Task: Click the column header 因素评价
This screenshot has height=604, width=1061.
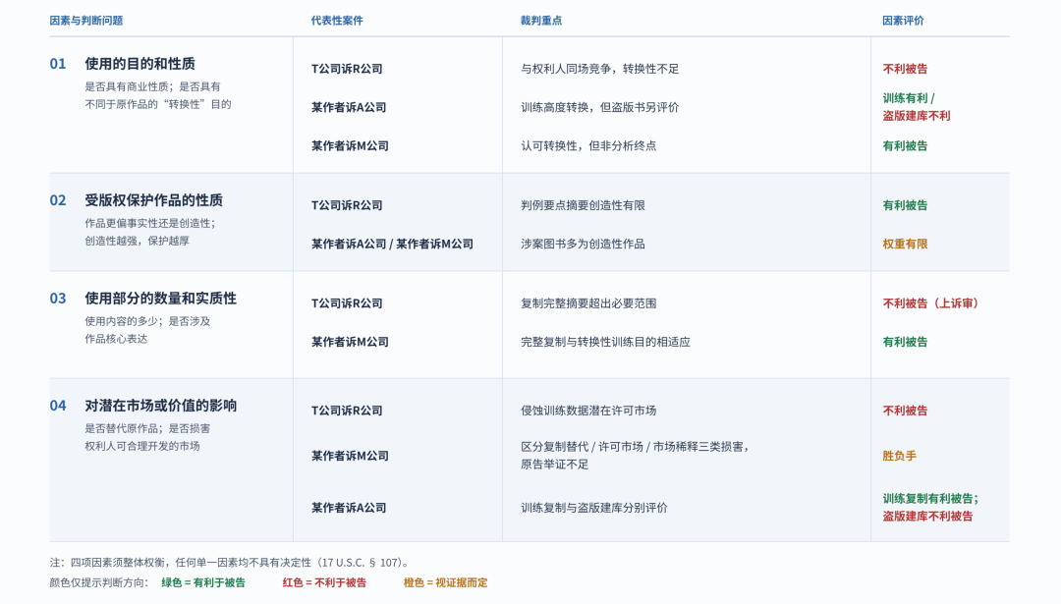Action: [x=903, y=21]
